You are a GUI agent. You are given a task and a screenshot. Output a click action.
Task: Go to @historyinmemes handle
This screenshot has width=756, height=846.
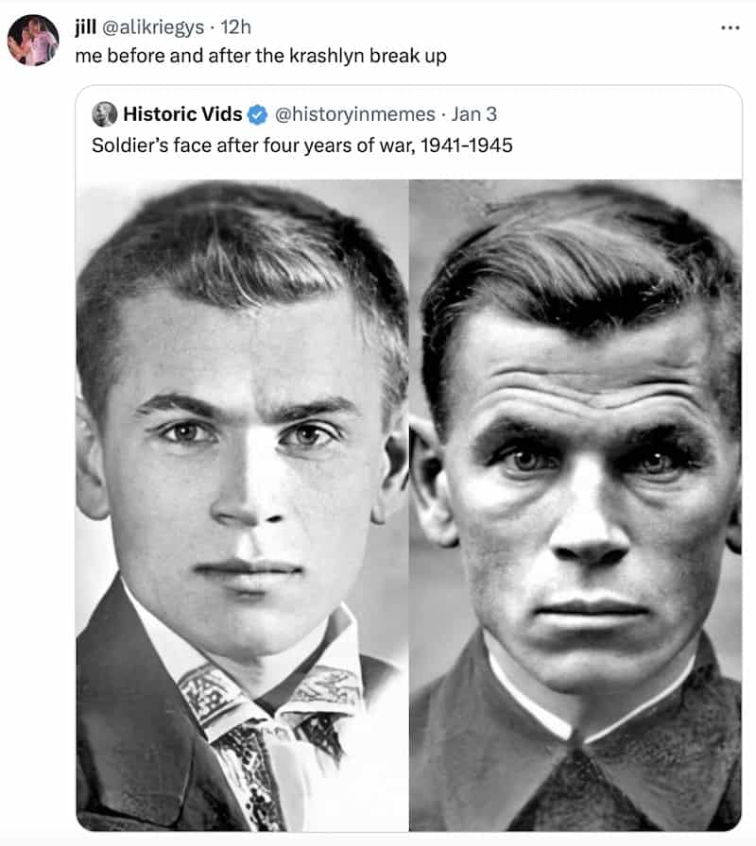click(354, 114)
